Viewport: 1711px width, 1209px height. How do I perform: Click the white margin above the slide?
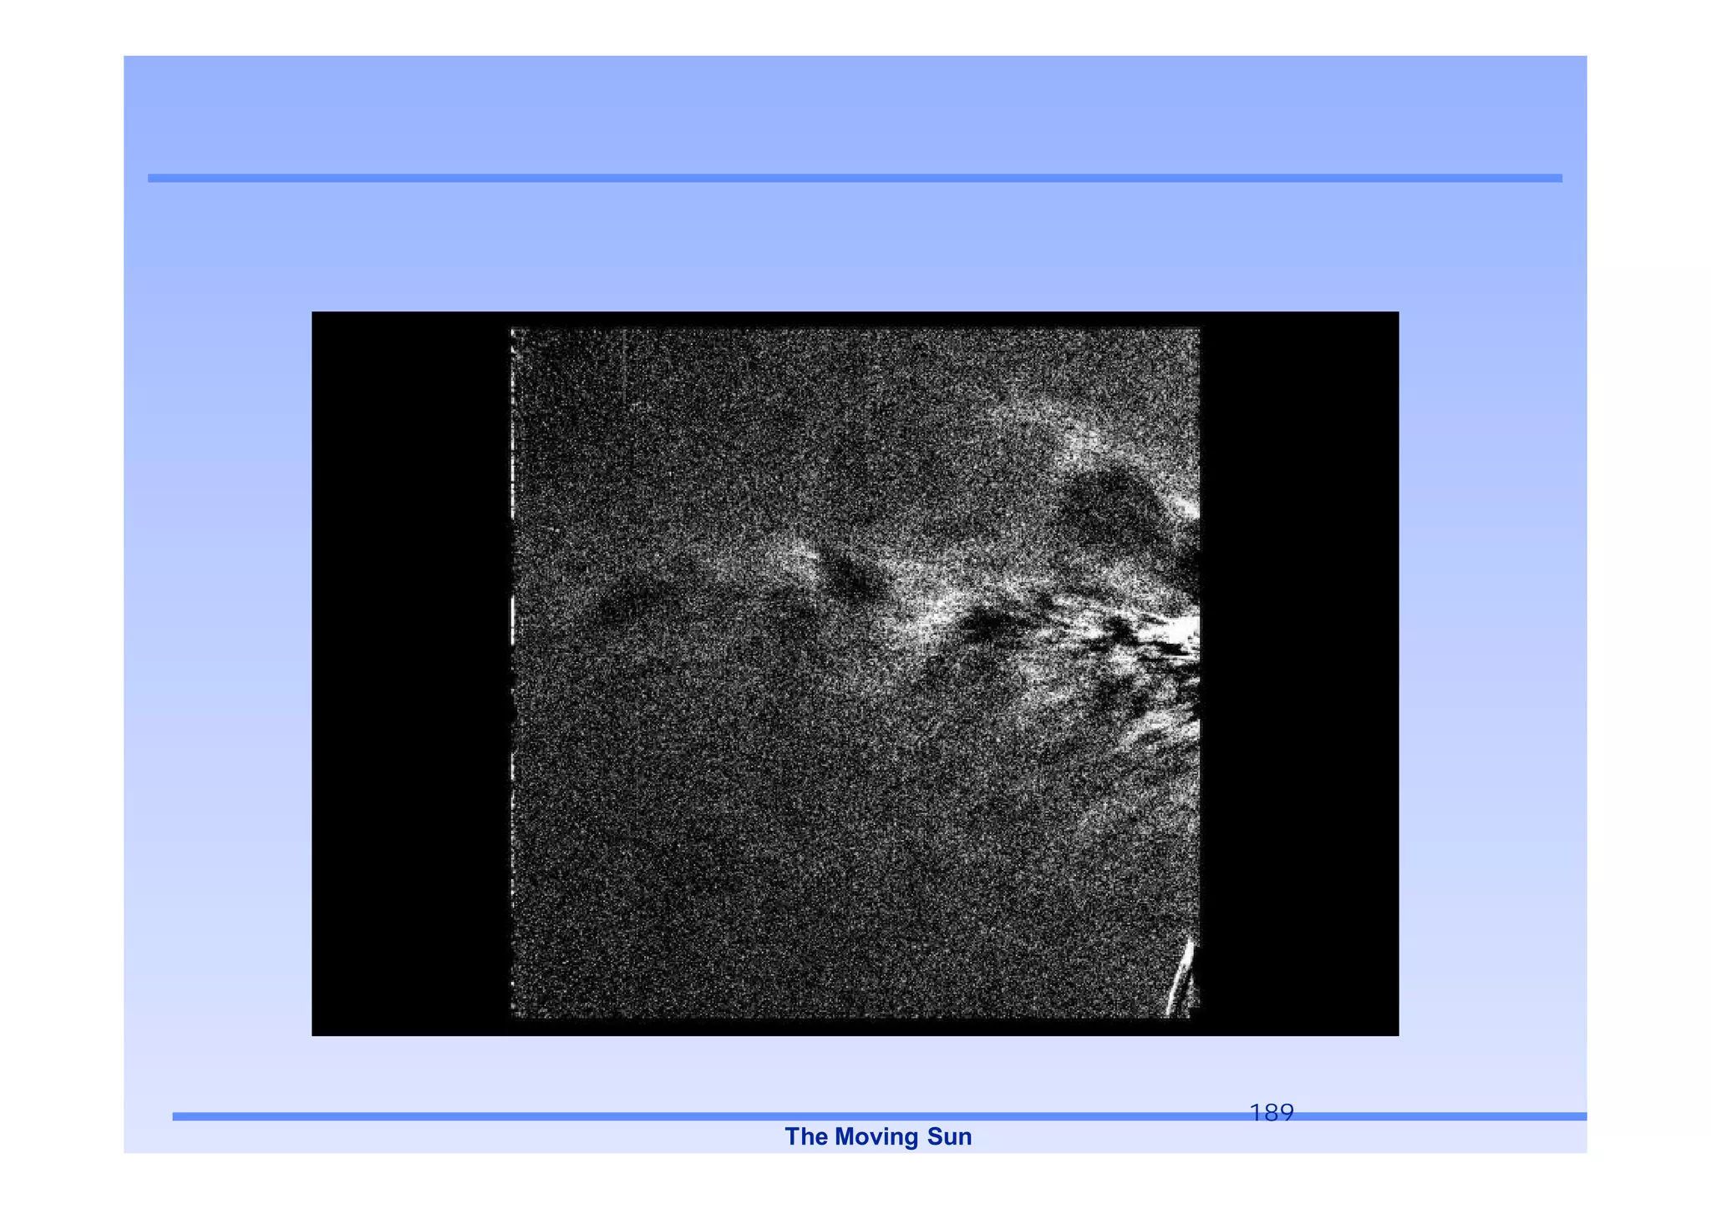(x=854, y=27)
